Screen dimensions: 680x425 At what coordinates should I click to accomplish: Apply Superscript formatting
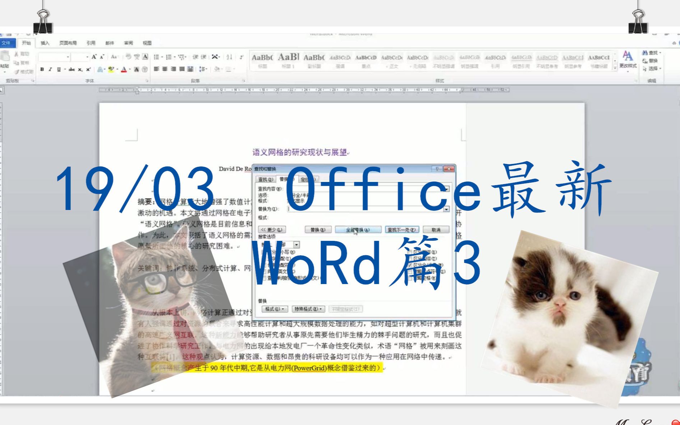(x=88, y=69)
